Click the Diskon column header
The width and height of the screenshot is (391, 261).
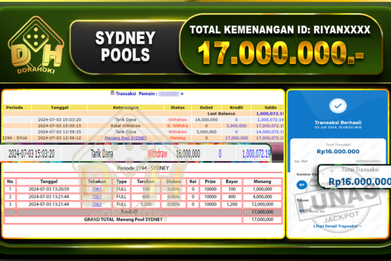pos(173,181)
